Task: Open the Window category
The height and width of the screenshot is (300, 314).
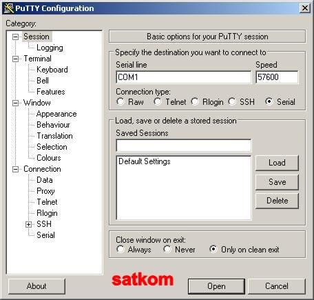Action: pos(37,103)
